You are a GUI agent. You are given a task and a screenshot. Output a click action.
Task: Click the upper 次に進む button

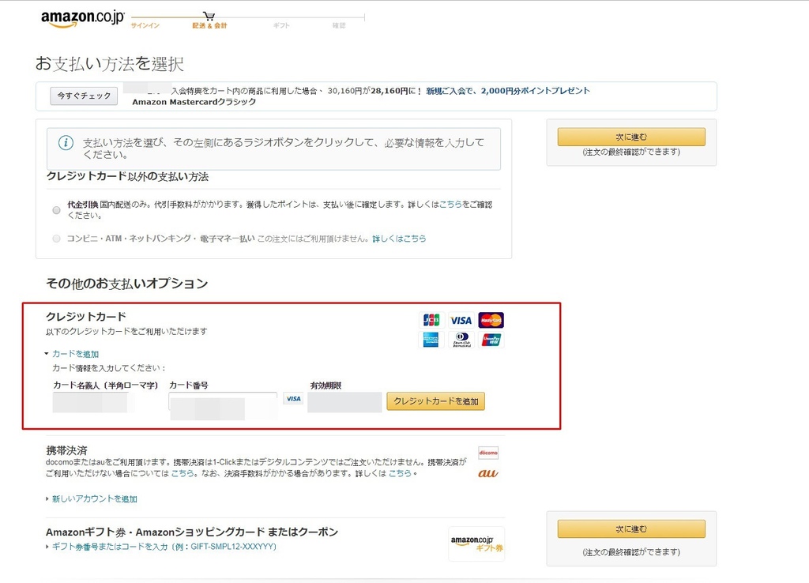pyautogui.click(x=631, y=137)
